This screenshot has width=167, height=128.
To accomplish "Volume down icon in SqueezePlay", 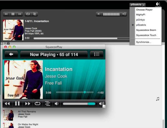I will click(x=57, y=104).
